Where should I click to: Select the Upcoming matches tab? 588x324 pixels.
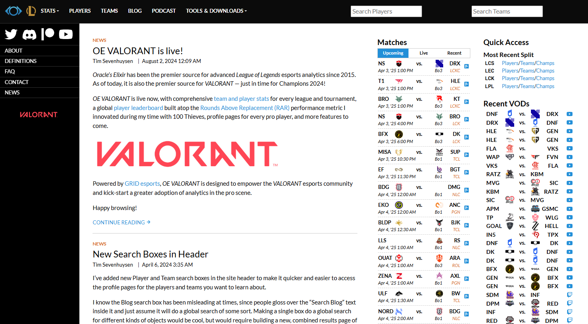pyautogui.click(x=393, y=53)
